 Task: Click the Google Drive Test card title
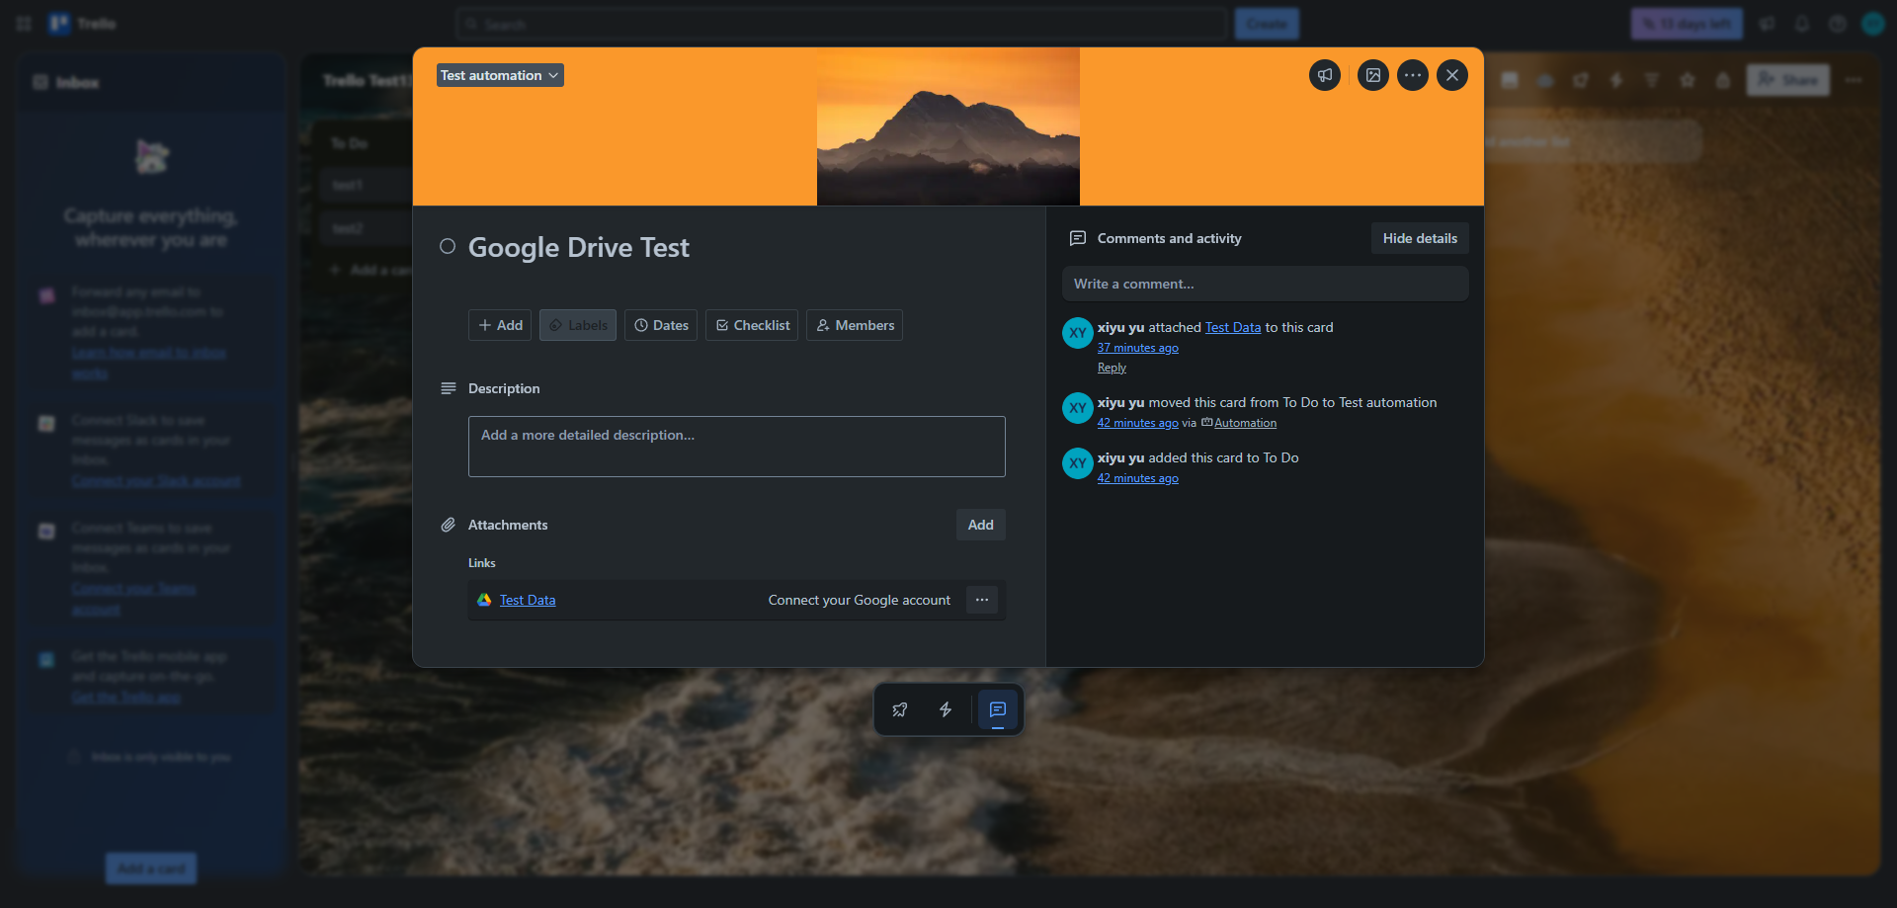pyautogui.click(x=579, y=247)
